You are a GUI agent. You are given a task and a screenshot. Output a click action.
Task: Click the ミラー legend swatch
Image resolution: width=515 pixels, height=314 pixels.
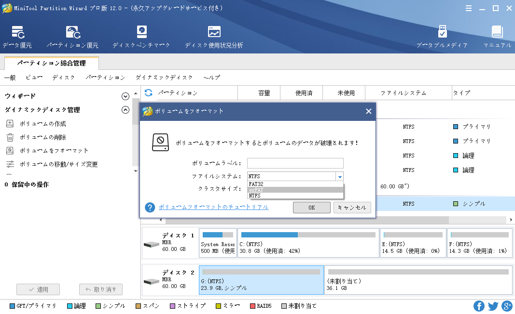pyautogui.click(x=219, y=306)
